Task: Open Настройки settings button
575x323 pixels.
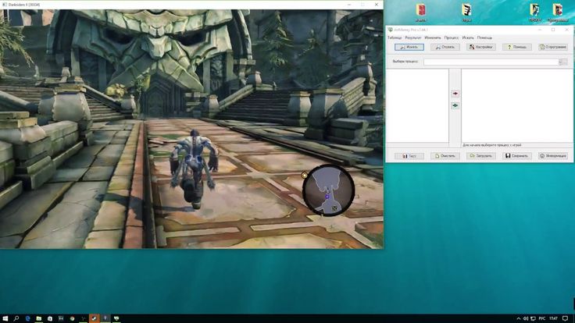Action: tap(481, 47)
